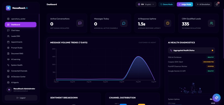Open the operations_center sidebar item
The image size is (224, 105).
[21, 19]
